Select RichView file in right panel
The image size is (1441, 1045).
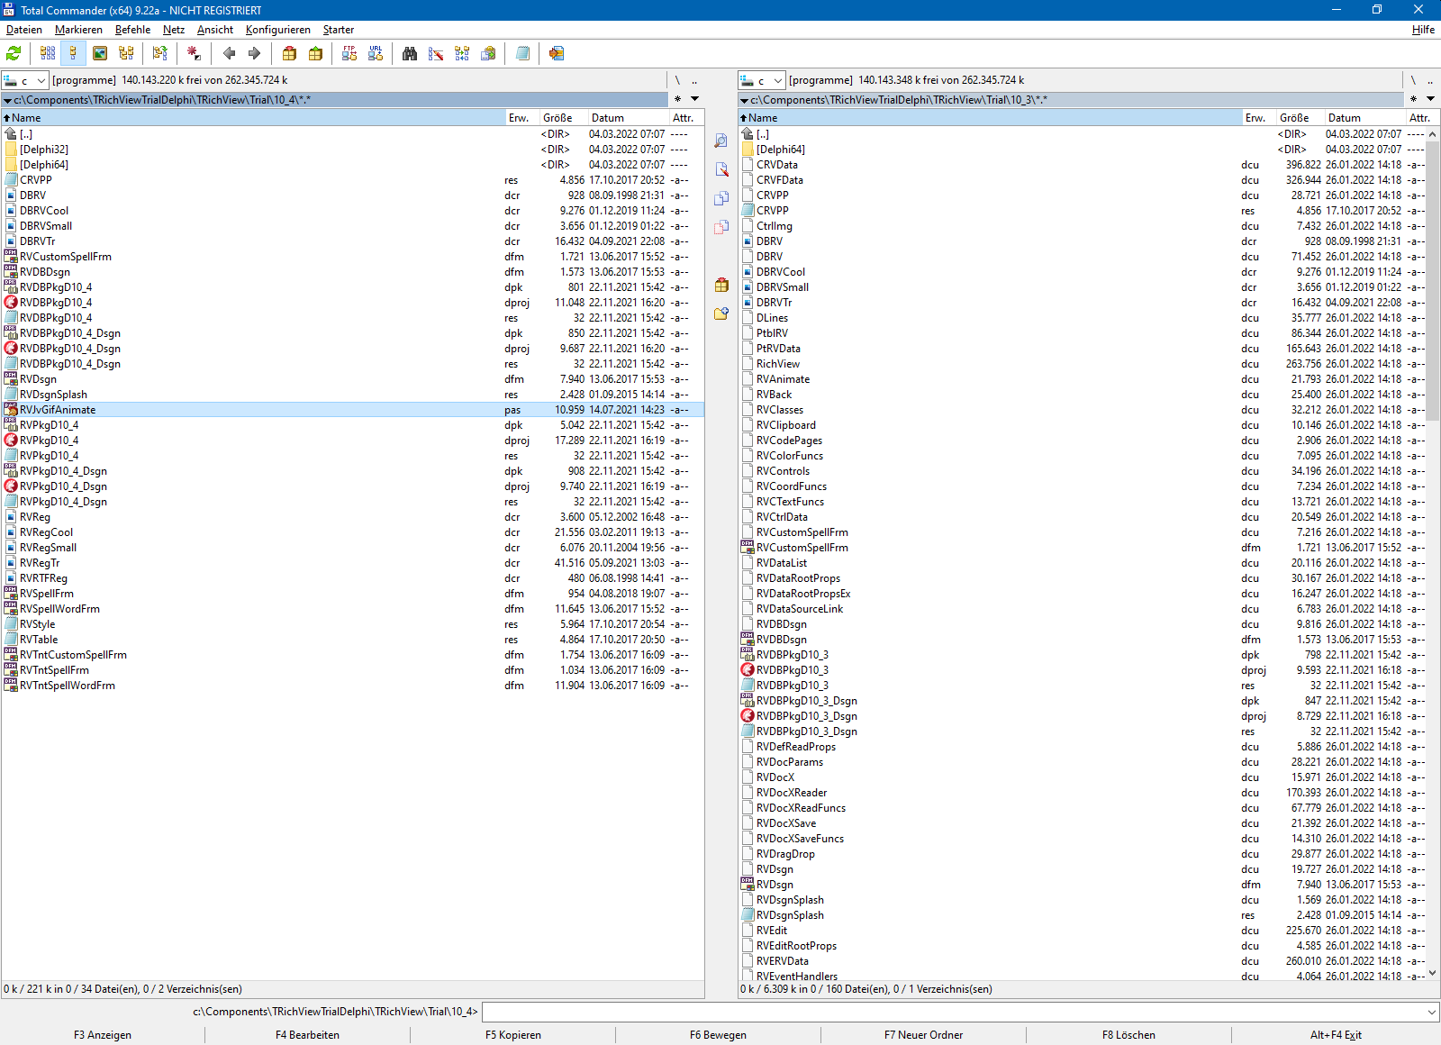(1082, 364)
